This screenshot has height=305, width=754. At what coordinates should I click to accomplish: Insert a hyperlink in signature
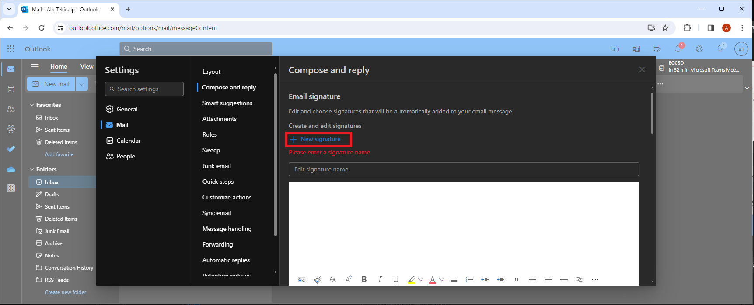point(579,280)
